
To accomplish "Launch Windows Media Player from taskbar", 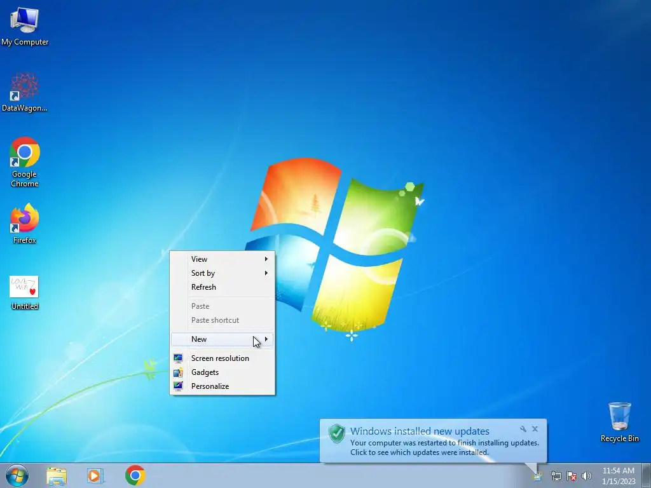I will 95,475.
